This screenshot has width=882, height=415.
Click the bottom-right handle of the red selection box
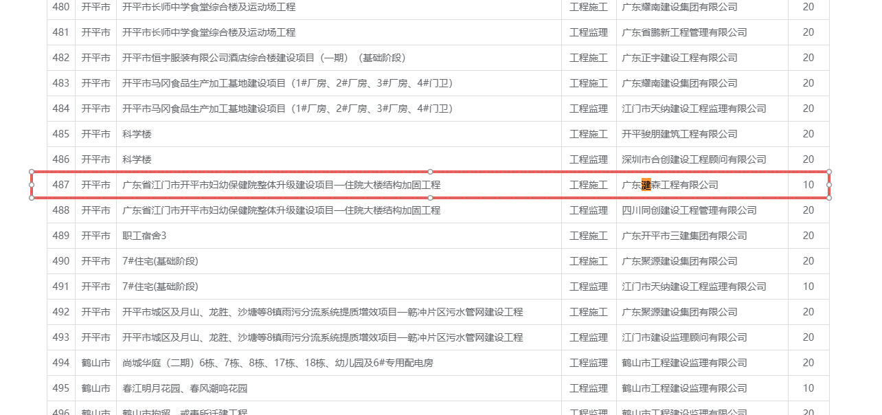point(829,198)
